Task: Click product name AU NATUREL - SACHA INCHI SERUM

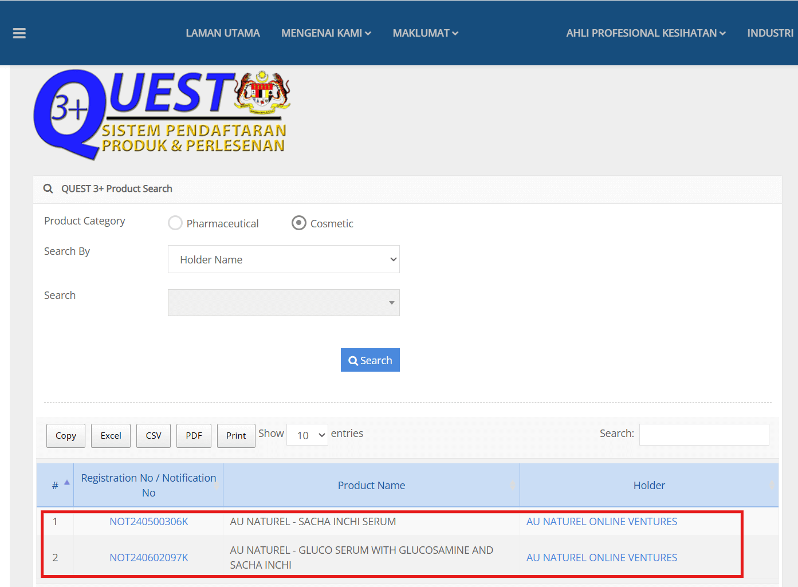Action: point(313,522)
